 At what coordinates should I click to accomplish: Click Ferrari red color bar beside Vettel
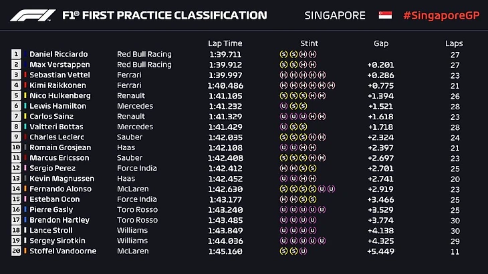point(26,75)
